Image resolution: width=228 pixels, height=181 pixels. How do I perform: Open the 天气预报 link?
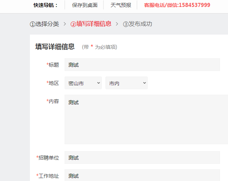point(121,5)
